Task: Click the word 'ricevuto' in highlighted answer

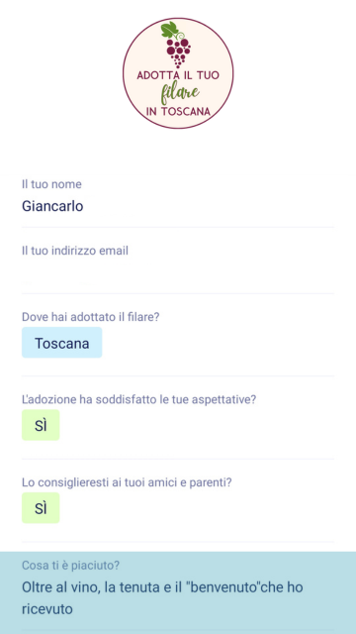Action: (47, 609)
